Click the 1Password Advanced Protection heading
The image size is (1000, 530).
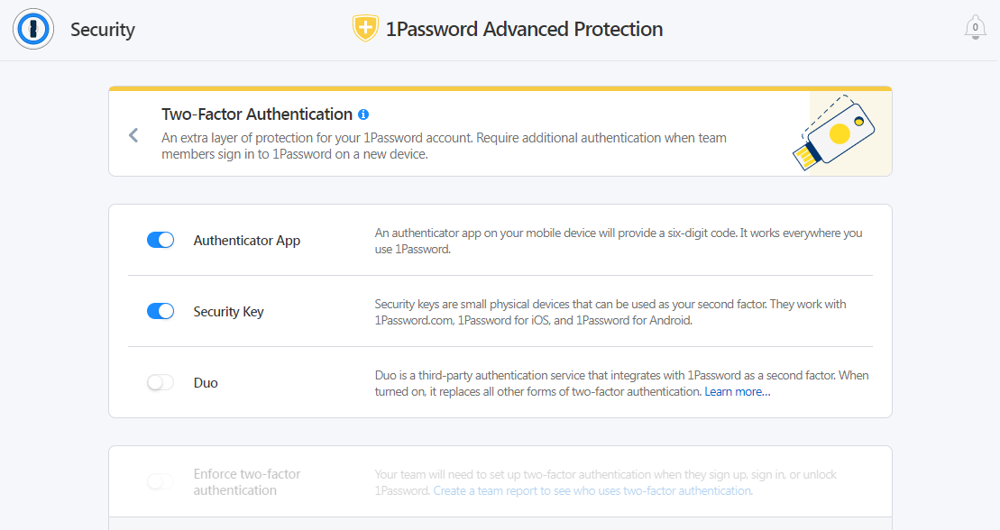click(x=524, y=30)
